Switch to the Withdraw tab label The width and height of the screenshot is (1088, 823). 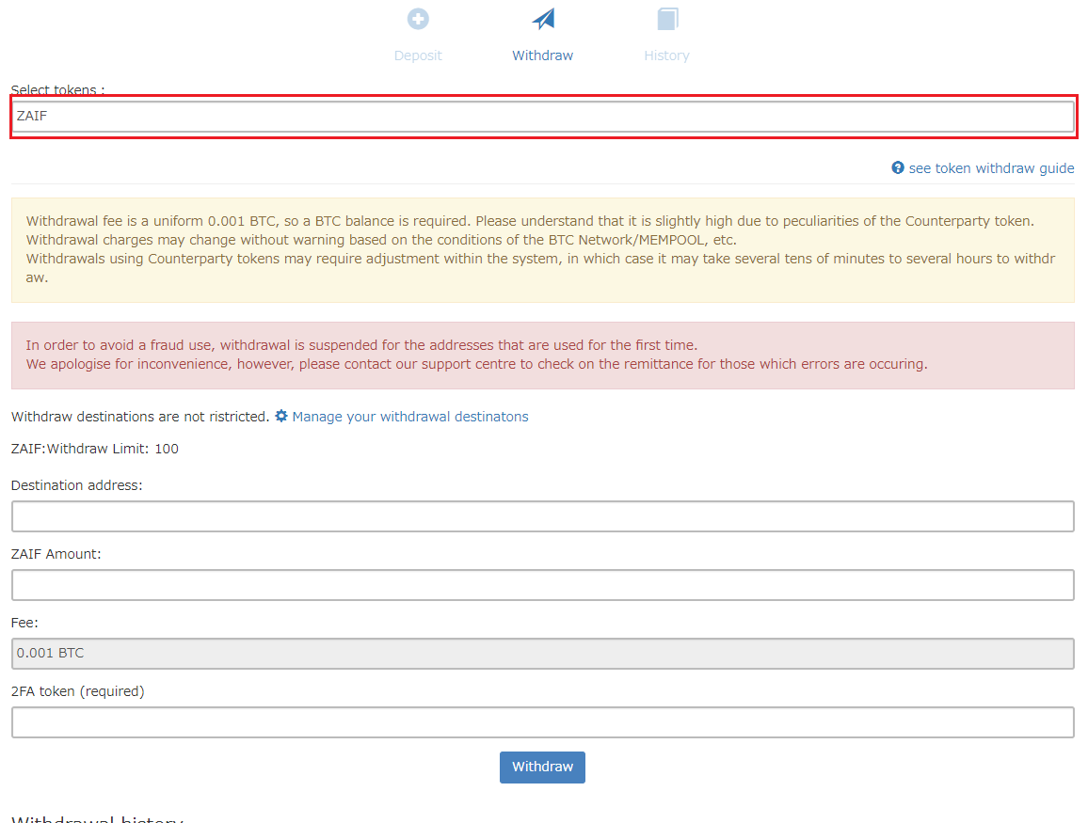(x=543, y=55)
